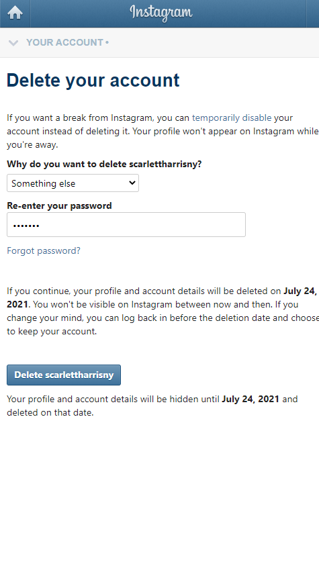Collapse the chevron beside YOUR ACCOUNT
Screen dimensions: 319x562
[13, 43]
